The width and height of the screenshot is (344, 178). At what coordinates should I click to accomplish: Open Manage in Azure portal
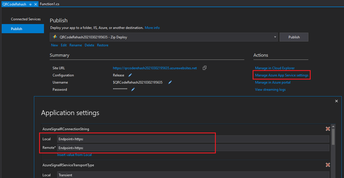273,82
